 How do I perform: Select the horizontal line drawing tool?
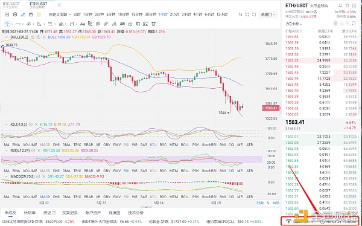tap(18, 24)
